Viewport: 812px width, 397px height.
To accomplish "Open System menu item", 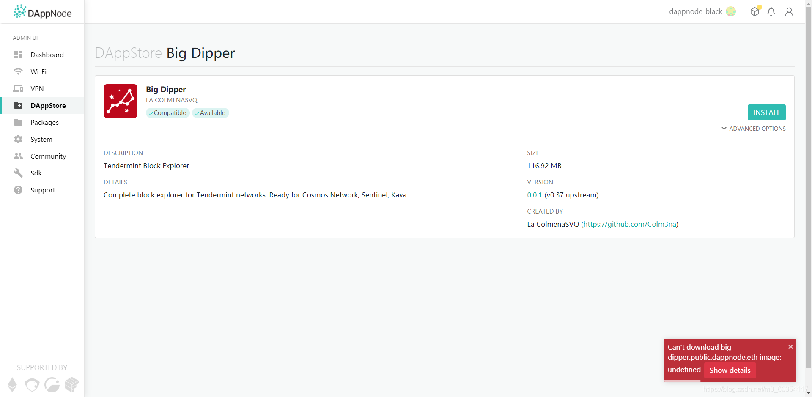I will (x=42, y=139).
